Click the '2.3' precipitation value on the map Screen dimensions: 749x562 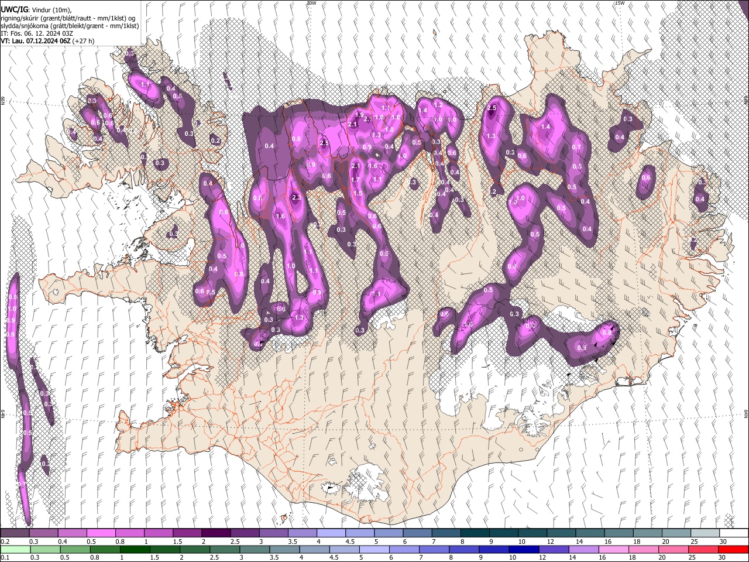tap(296, 197)
